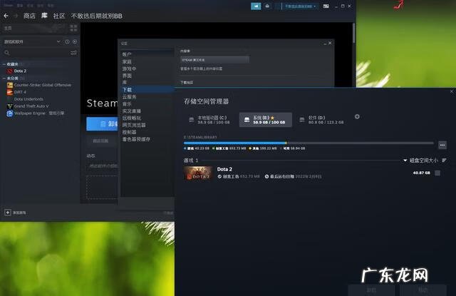Click the drive icon for 本地驱动器 (C:)
The width and height of the screenshot is (456, 296).
point(192,120)
